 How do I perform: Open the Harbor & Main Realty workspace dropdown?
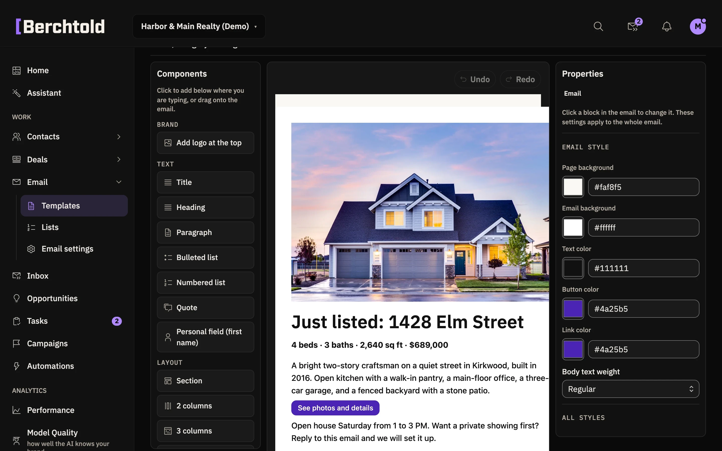[x=199, y=26]
